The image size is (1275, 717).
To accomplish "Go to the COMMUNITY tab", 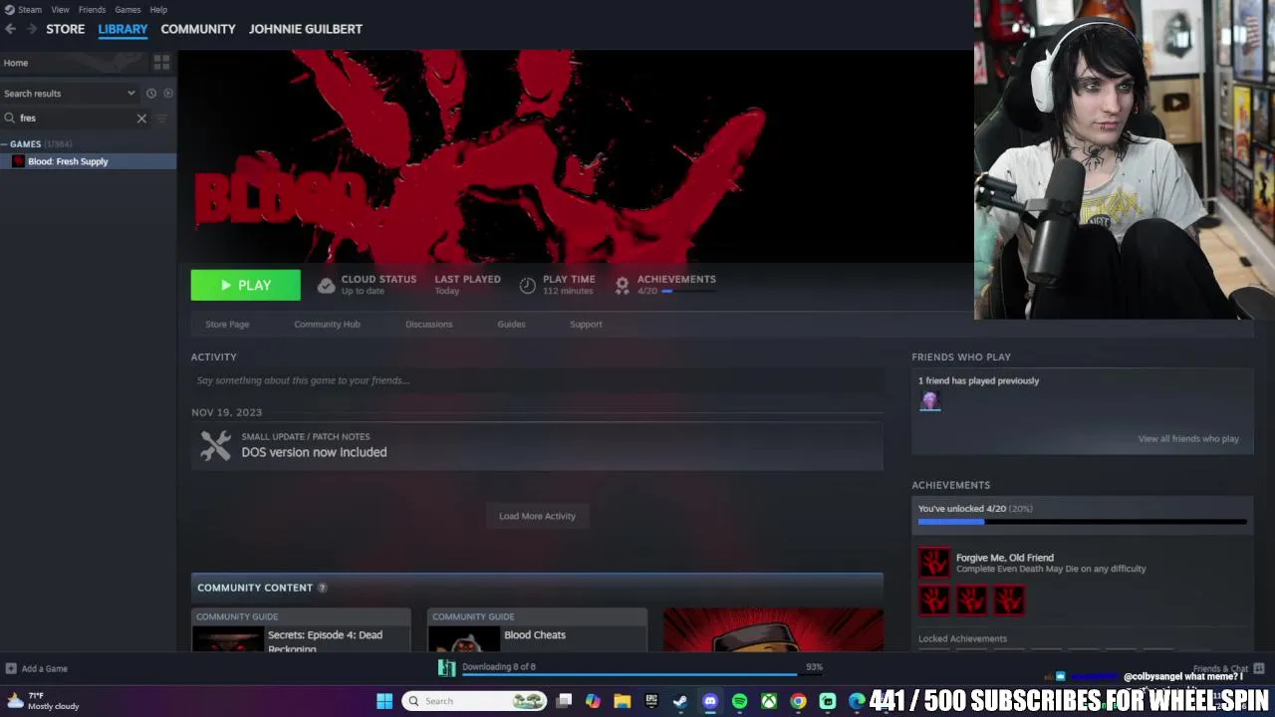I will [198, 29].
